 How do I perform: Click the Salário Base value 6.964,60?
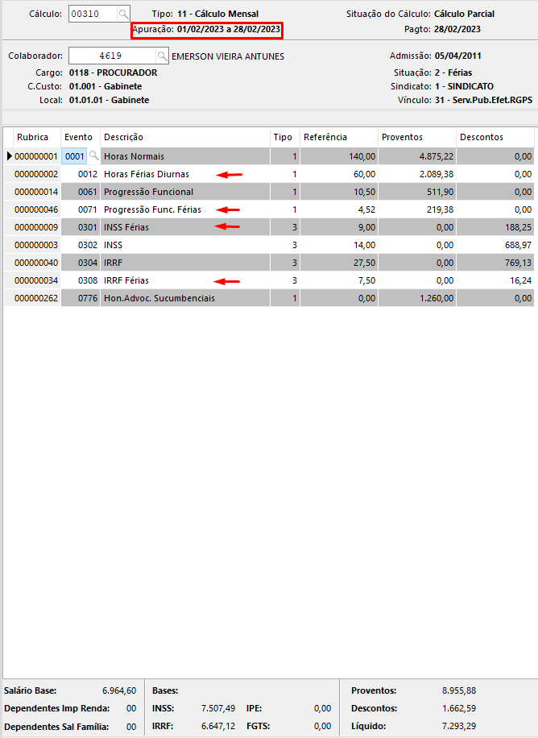coord(119,691)
